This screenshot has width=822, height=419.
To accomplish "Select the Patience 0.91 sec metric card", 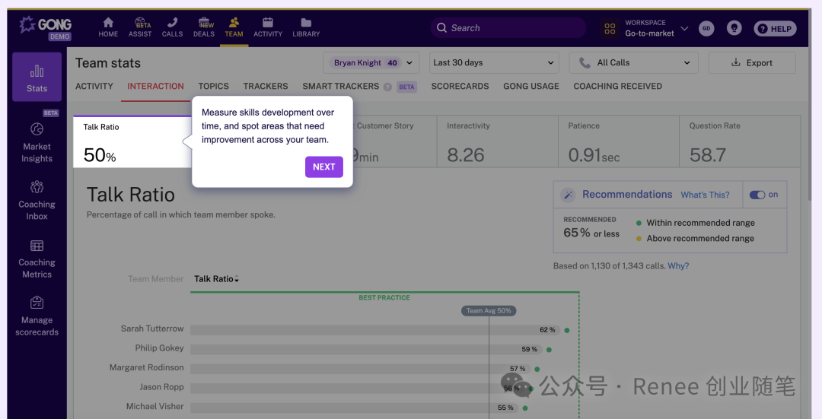I will click(x=619, y=141).
